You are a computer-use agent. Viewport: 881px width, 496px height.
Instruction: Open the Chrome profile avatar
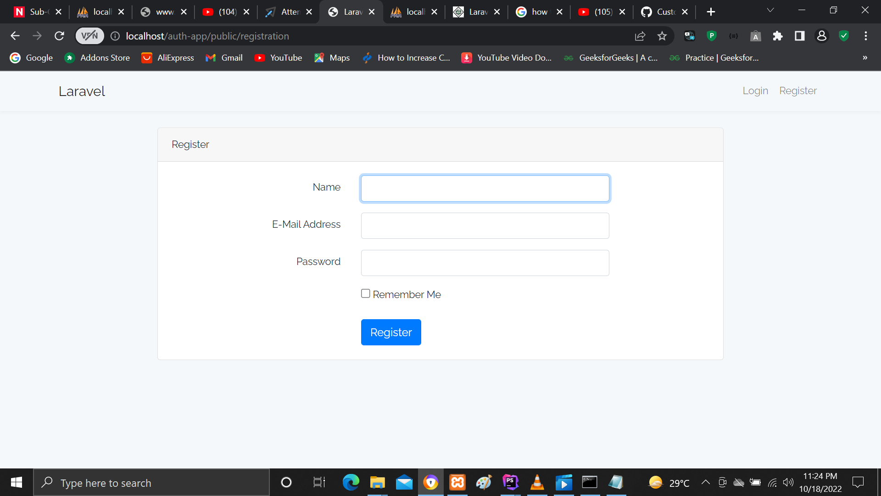[821, 36]
